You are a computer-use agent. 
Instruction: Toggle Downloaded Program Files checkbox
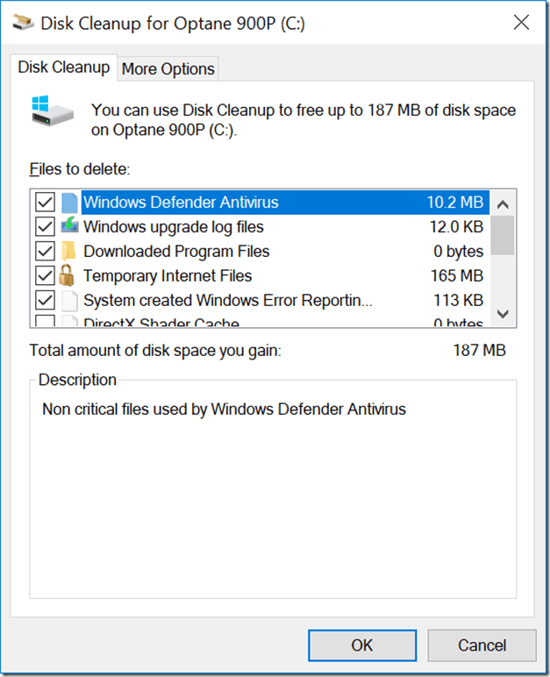pos(45,252)
